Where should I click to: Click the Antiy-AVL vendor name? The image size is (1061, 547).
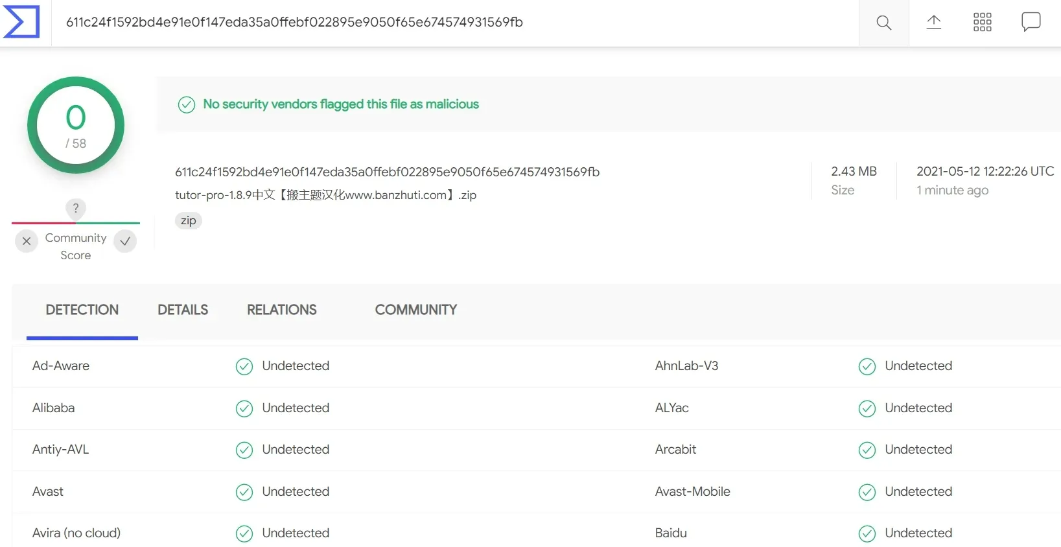coord(61,449)
